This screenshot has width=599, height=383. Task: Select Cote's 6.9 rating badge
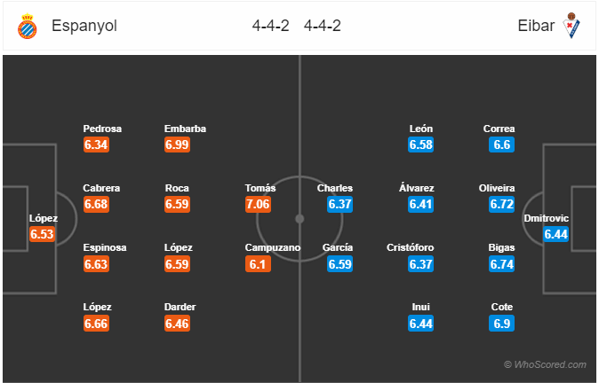pyautogui.click(x=501, y=324)
